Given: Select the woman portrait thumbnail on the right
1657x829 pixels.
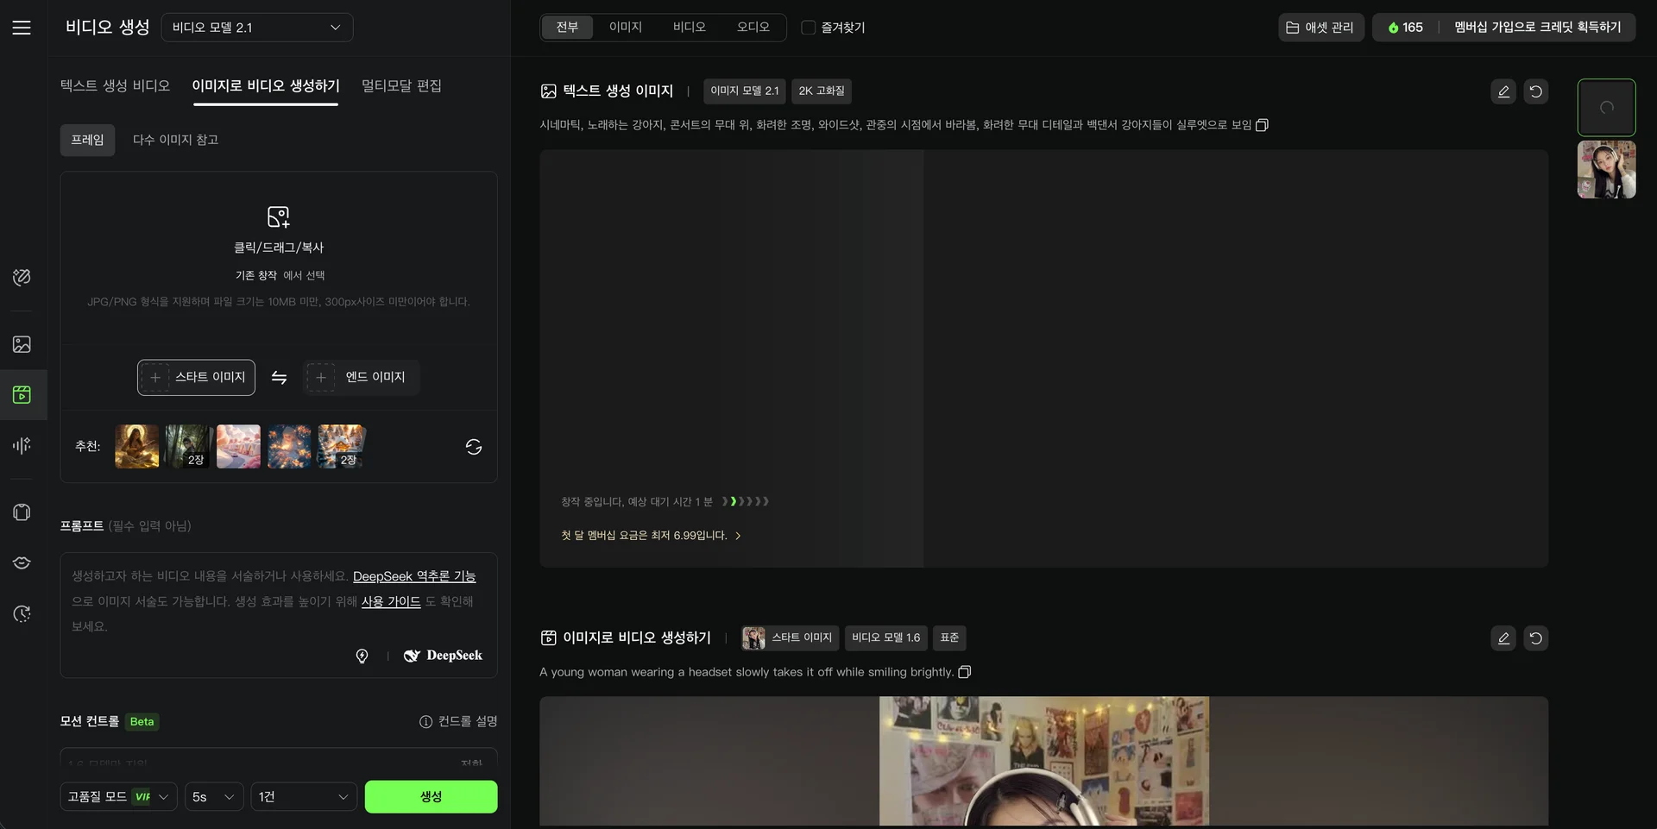Looking at the screenshot, I should (1606, 170).
